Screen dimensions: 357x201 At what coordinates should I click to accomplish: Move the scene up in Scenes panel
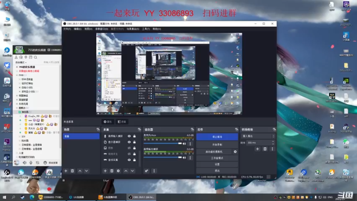coord(80,171)
